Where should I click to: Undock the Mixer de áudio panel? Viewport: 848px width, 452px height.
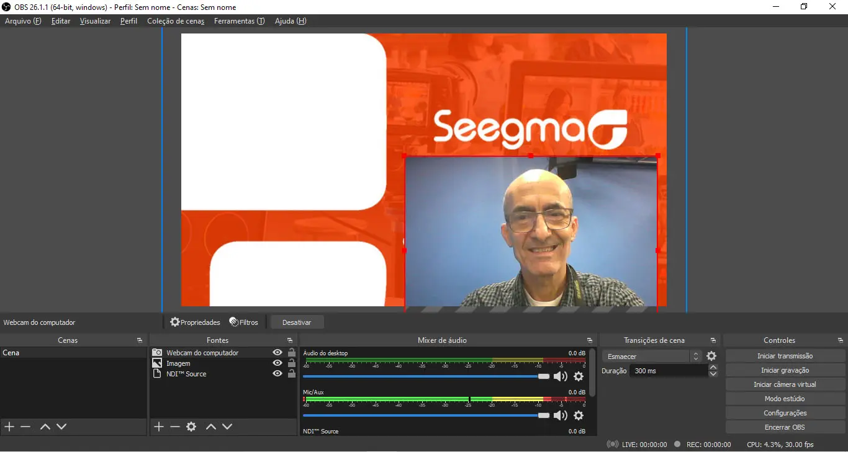[x=590, y=340]
